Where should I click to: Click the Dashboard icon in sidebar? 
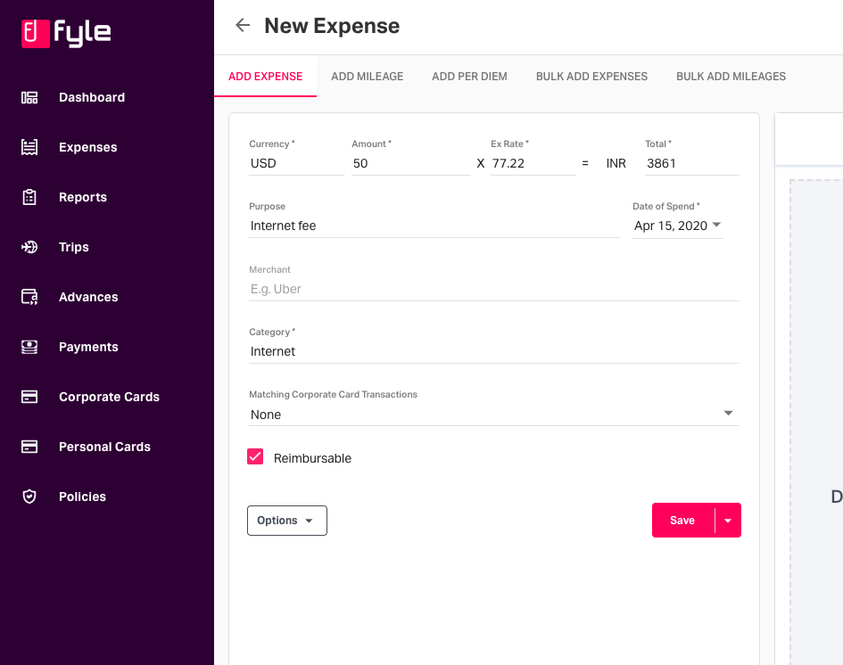tap(29, 97)
